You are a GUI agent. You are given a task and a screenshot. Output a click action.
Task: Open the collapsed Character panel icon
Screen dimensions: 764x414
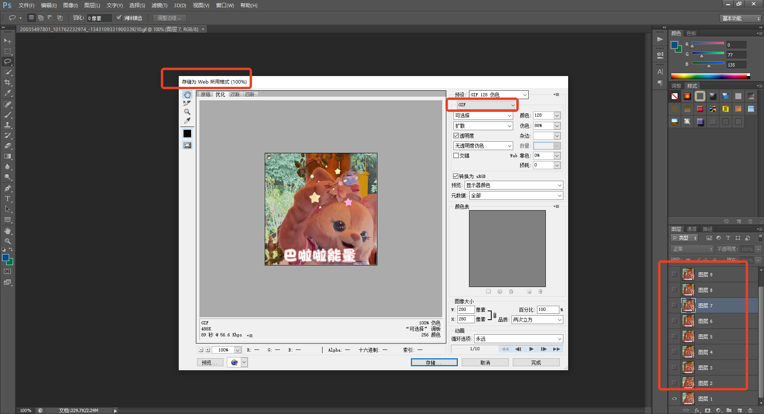tap(660, 72)
